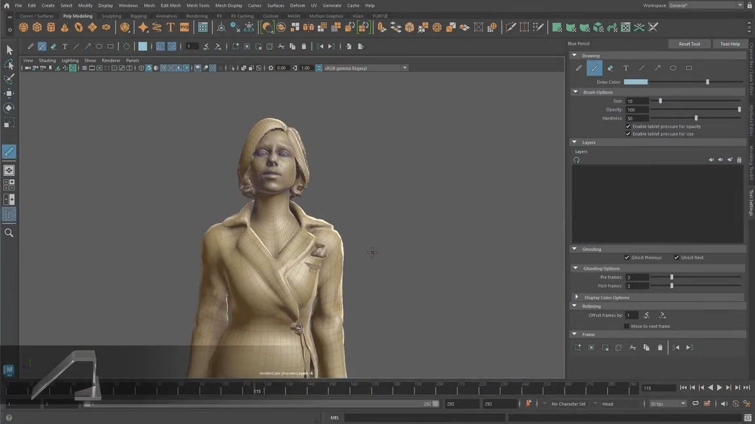Enable Move to next frame checkbox

point(627,327)
